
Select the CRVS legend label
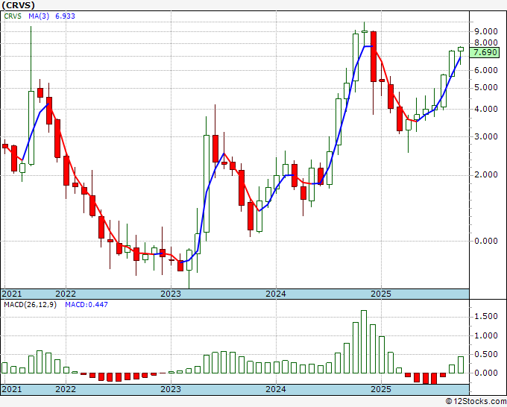(x=13, y=16)
